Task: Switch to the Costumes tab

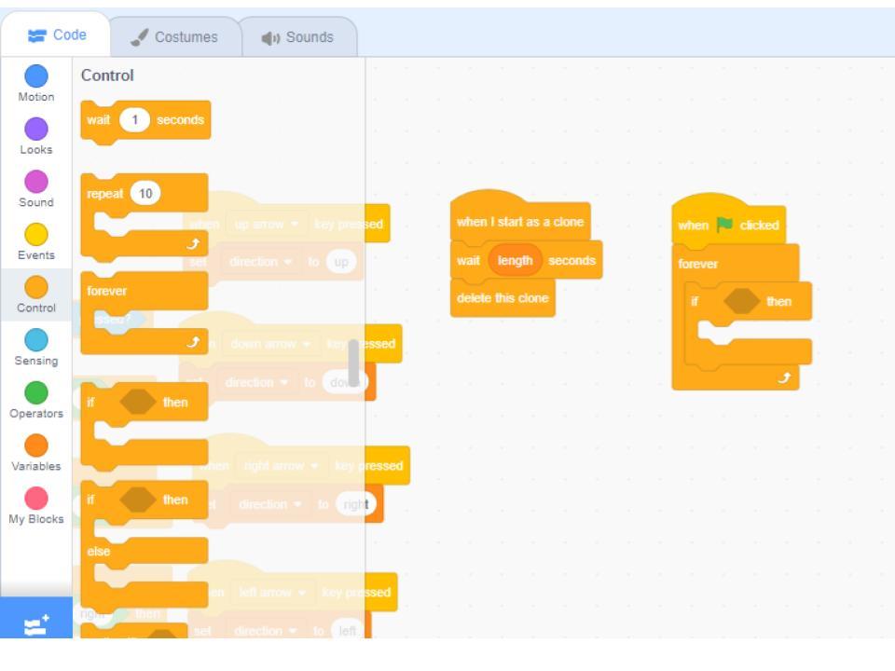Action: pos(173,37)
